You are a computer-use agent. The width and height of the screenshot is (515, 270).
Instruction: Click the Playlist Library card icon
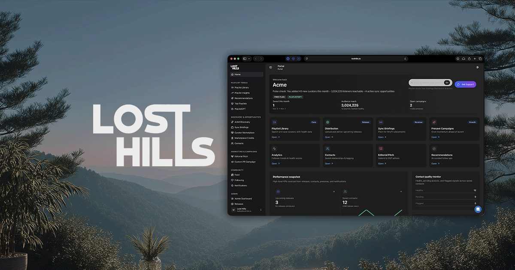[274, 122]
